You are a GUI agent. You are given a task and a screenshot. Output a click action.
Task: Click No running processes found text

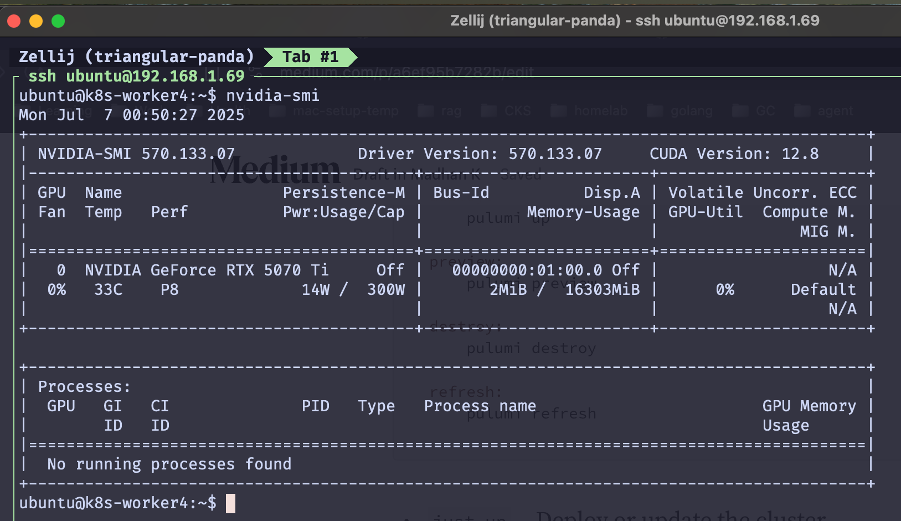tap(169, 464)
